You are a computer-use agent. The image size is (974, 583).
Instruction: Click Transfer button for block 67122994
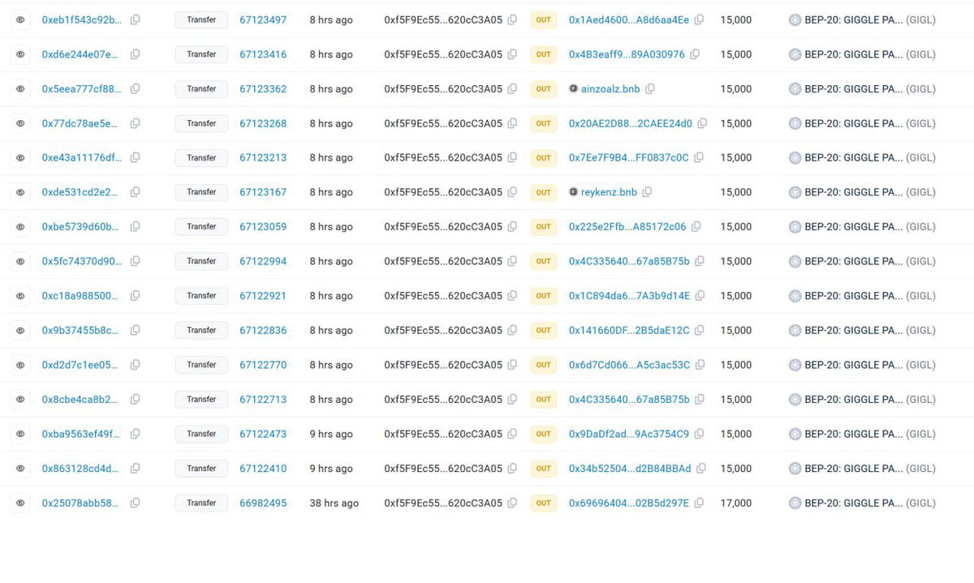point(201,261)
